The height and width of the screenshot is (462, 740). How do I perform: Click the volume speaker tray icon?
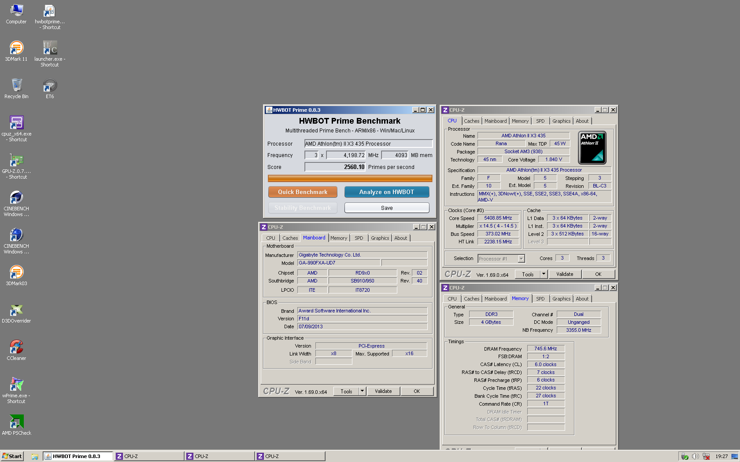point(695,456)
